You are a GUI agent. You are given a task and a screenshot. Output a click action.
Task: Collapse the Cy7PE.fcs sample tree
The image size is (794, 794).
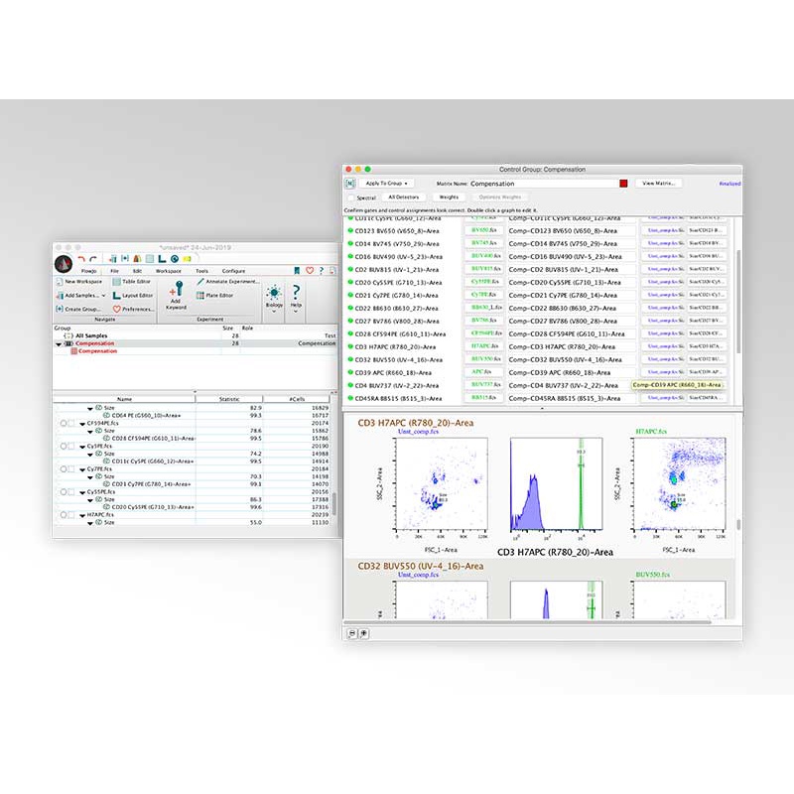(x=82, y=469)
